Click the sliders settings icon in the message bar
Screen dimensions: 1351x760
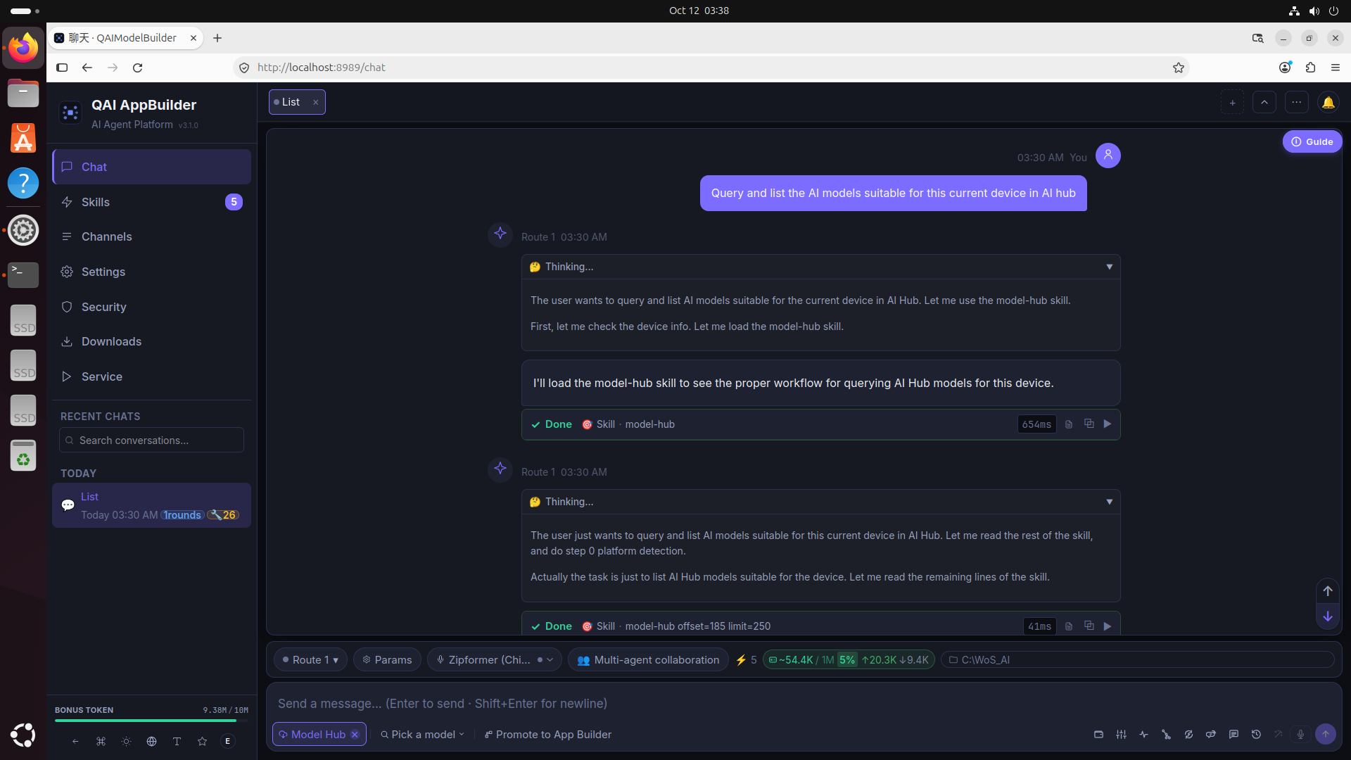(x=1121, y=735)
